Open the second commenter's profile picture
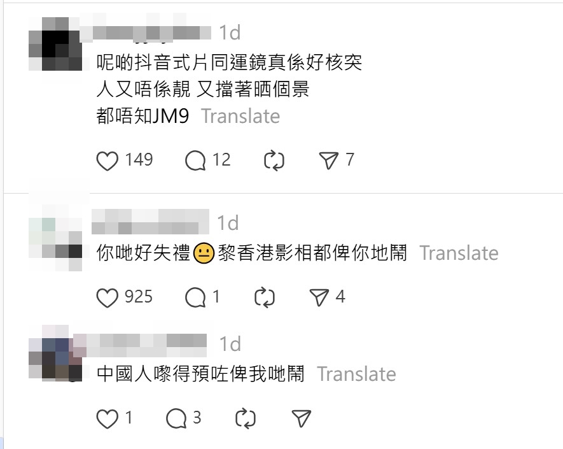 coord(55,238)
